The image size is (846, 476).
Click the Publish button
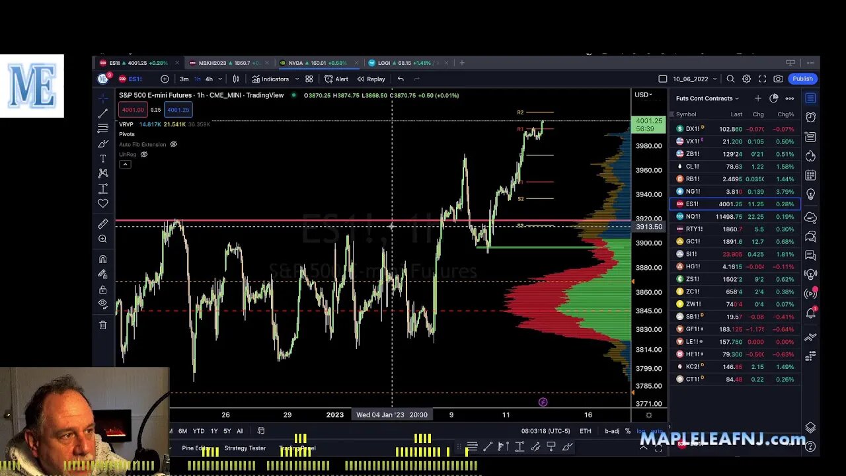(x=802, y=79)
